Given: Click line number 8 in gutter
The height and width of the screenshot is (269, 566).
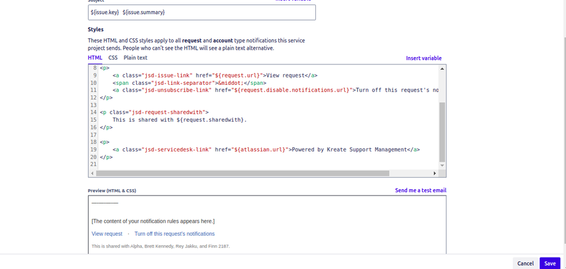Looking at the screenshot, I should 95,68.
